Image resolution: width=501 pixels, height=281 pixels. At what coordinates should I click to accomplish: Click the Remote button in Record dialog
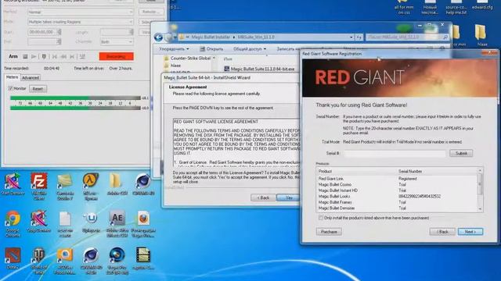pyautogui.click(x=151, y=12)
